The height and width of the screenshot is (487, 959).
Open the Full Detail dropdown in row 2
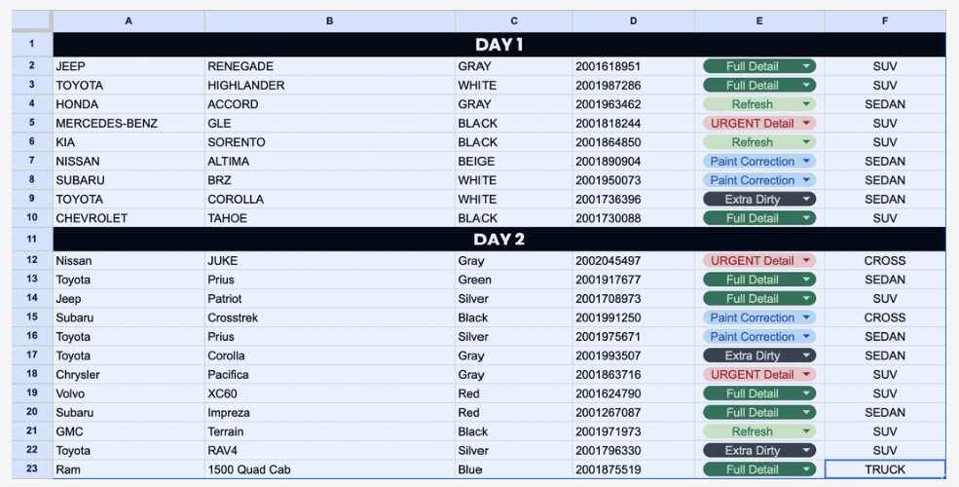pos(807,66)
